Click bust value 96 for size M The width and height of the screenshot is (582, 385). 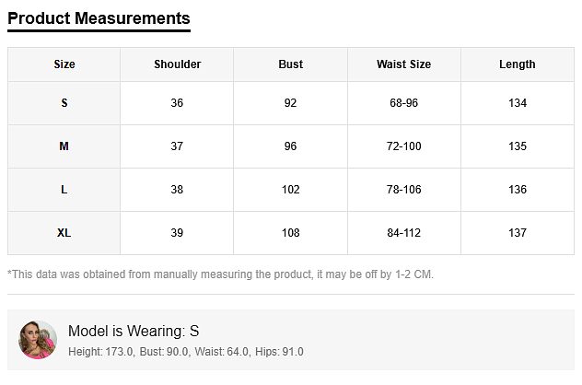pos(290,146)
